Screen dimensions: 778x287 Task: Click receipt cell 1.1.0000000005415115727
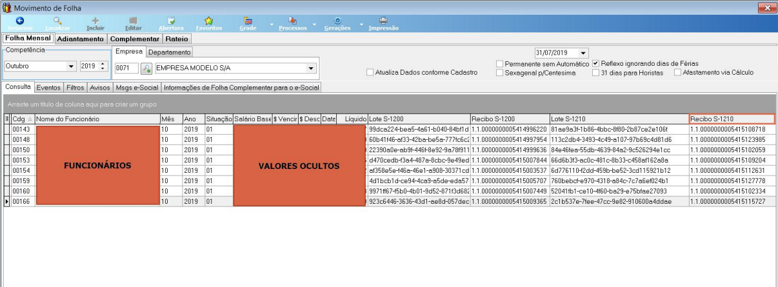[732, 201]
